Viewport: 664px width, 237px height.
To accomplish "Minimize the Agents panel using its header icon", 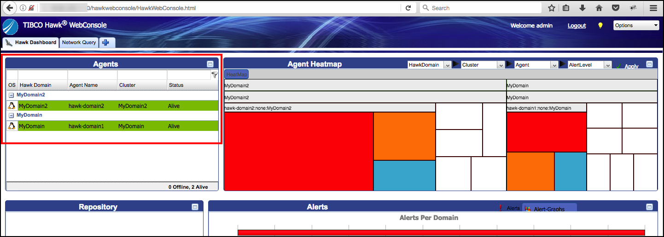I will [x=210, y=64].
